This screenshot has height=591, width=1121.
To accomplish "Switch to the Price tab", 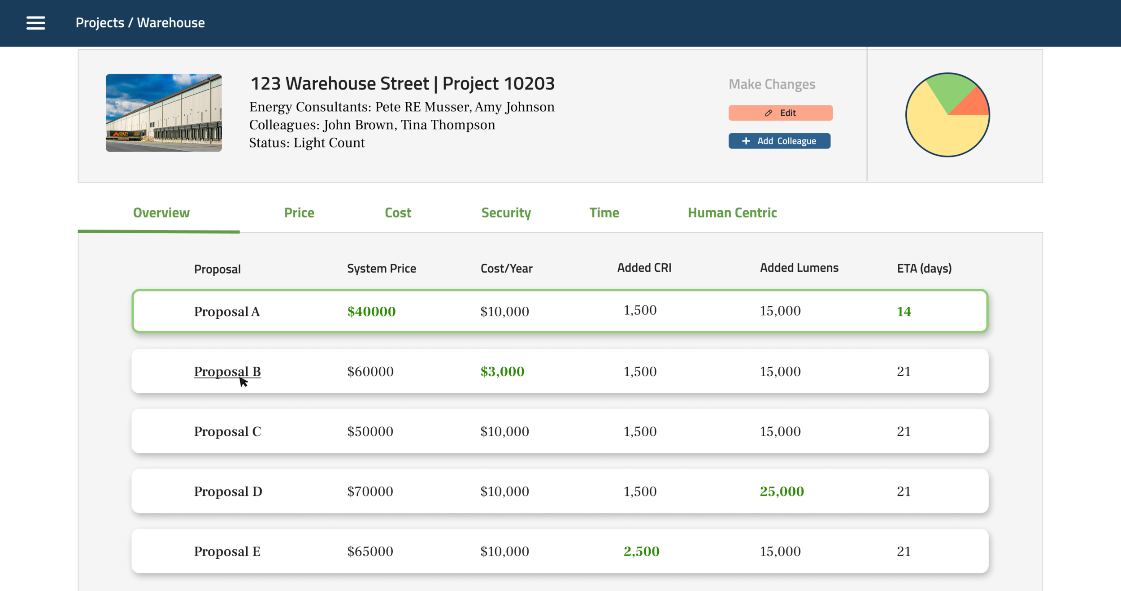I will [x=299, y=213].
